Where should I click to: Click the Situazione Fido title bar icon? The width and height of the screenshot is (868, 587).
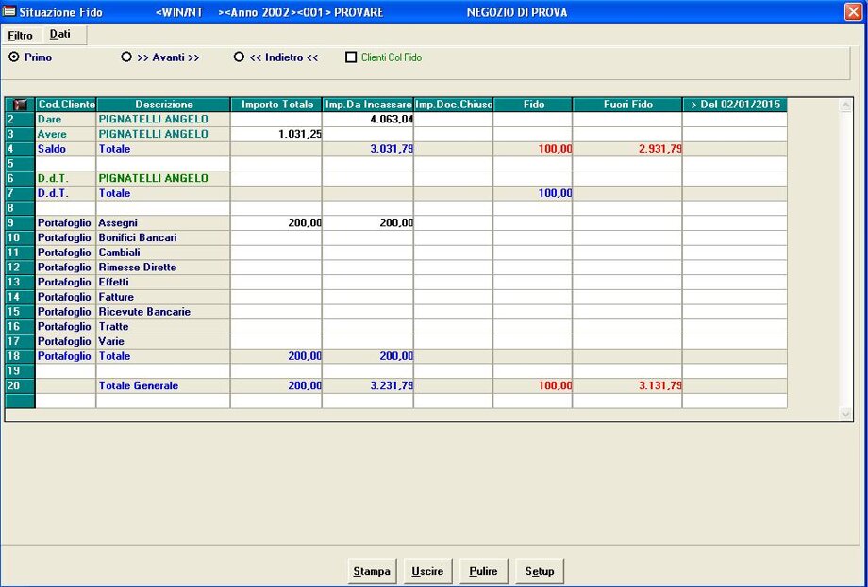(9, 12)
